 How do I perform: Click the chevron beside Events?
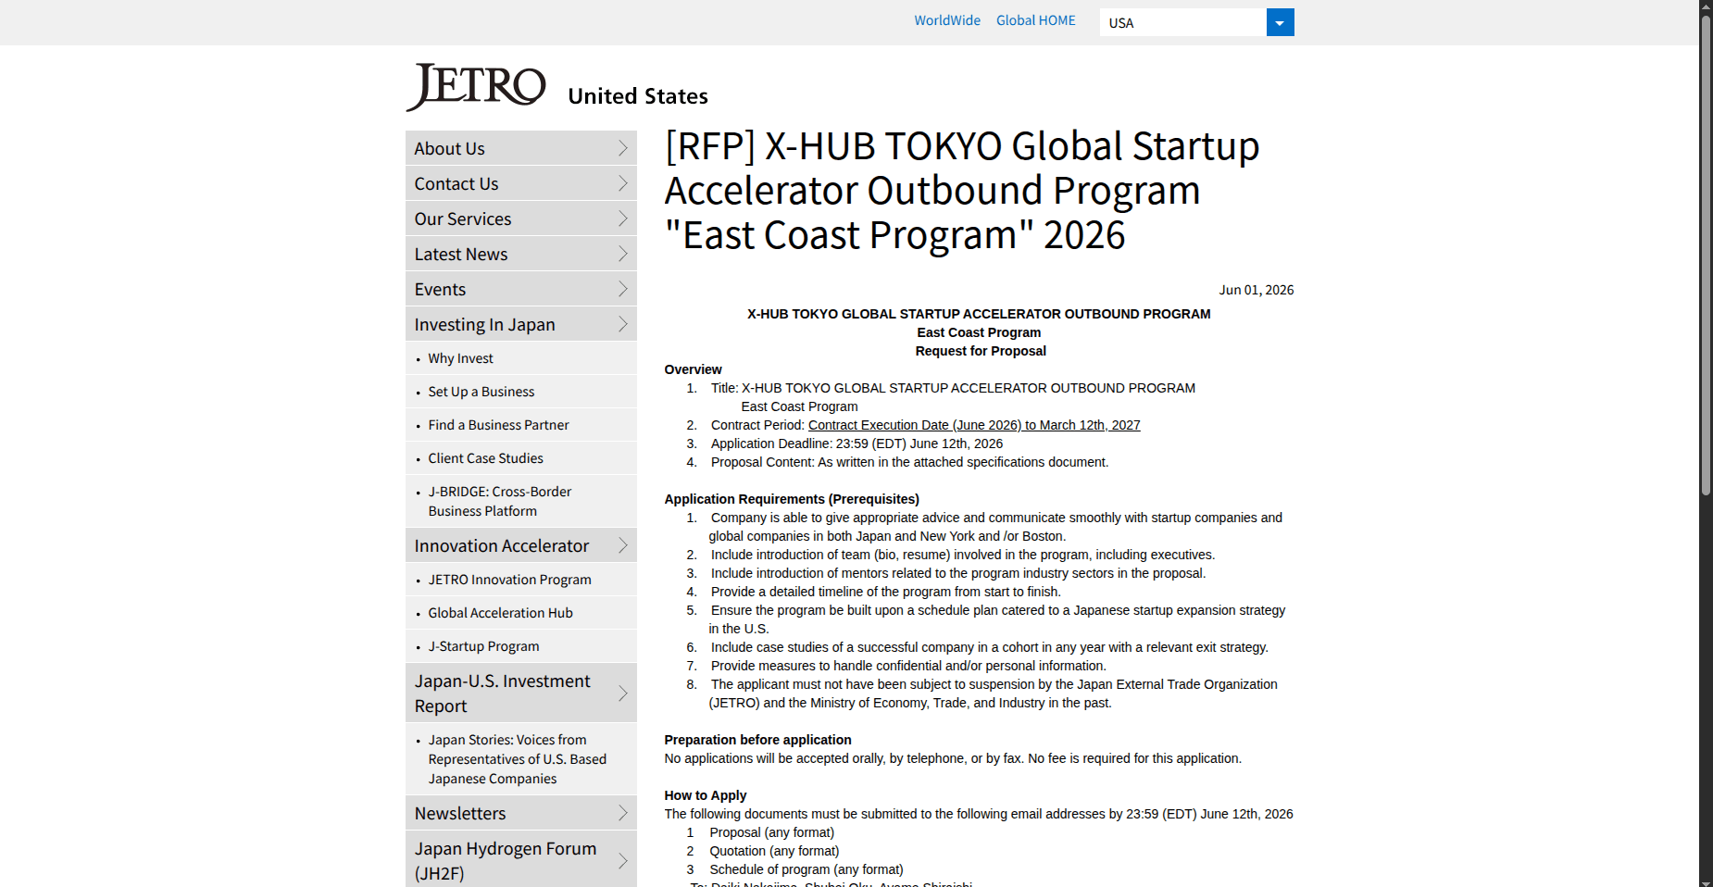[x=623, y=289]
